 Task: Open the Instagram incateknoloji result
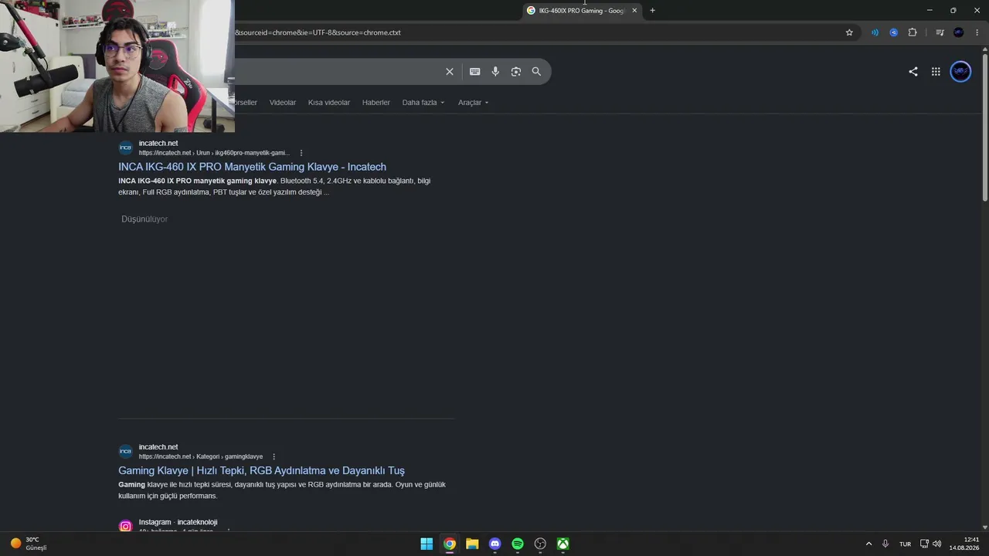coord(178,523)
